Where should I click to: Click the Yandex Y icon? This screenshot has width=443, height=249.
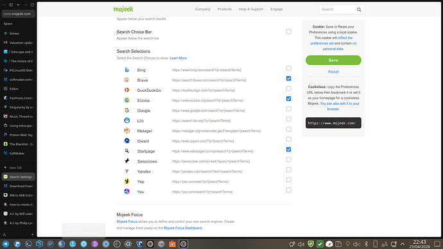(x=127, y=171)
